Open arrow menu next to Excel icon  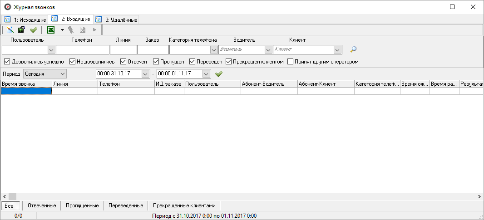click(62, 30)
